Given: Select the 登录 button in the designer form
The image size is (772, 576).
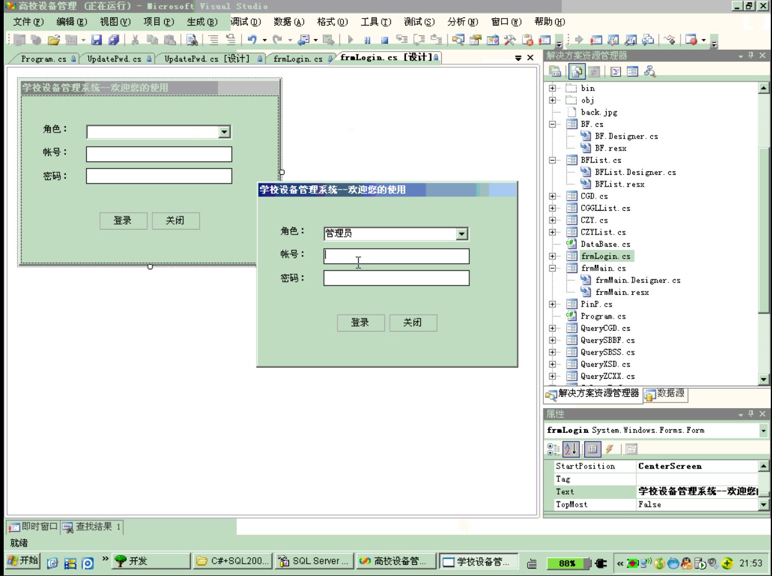Looking at the screenshot, I should 123,221.
